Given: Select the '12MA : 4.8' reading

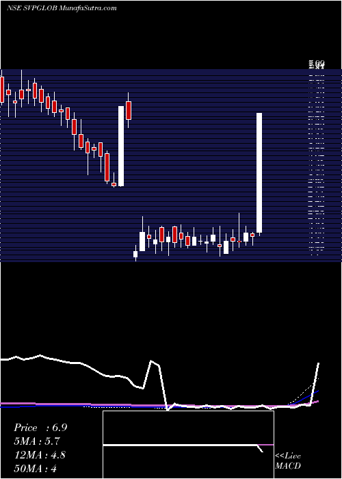Looking at the screenshot, I should click(x=40, y=455).
